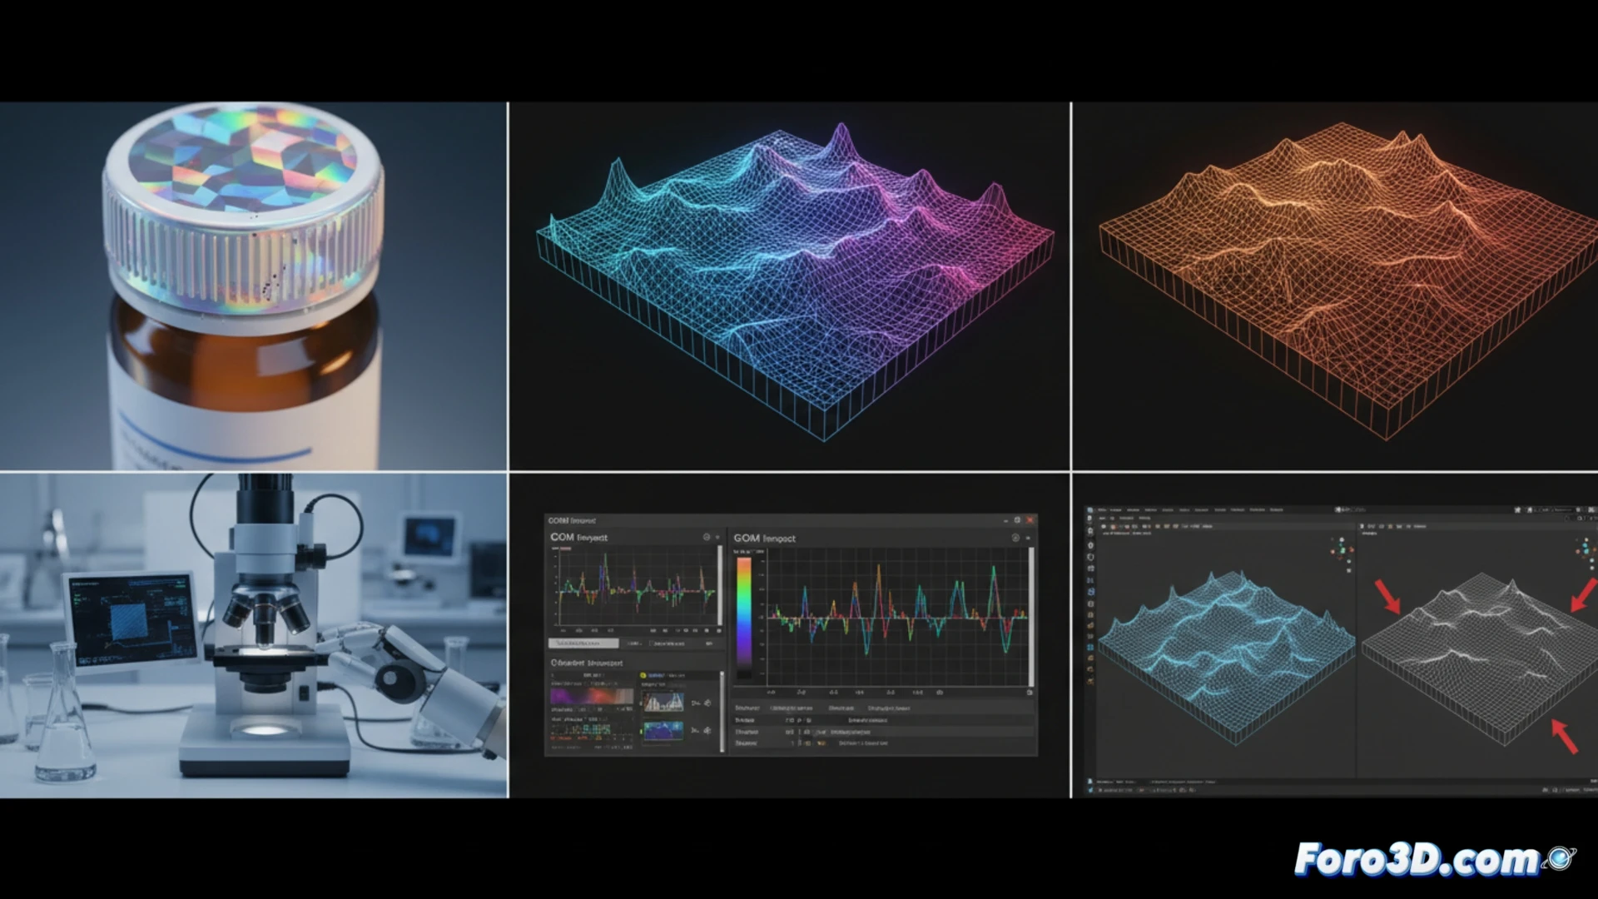
Task: Click the navigation axis gizmo in the left viewport
Action: (x=1342, y=550)
